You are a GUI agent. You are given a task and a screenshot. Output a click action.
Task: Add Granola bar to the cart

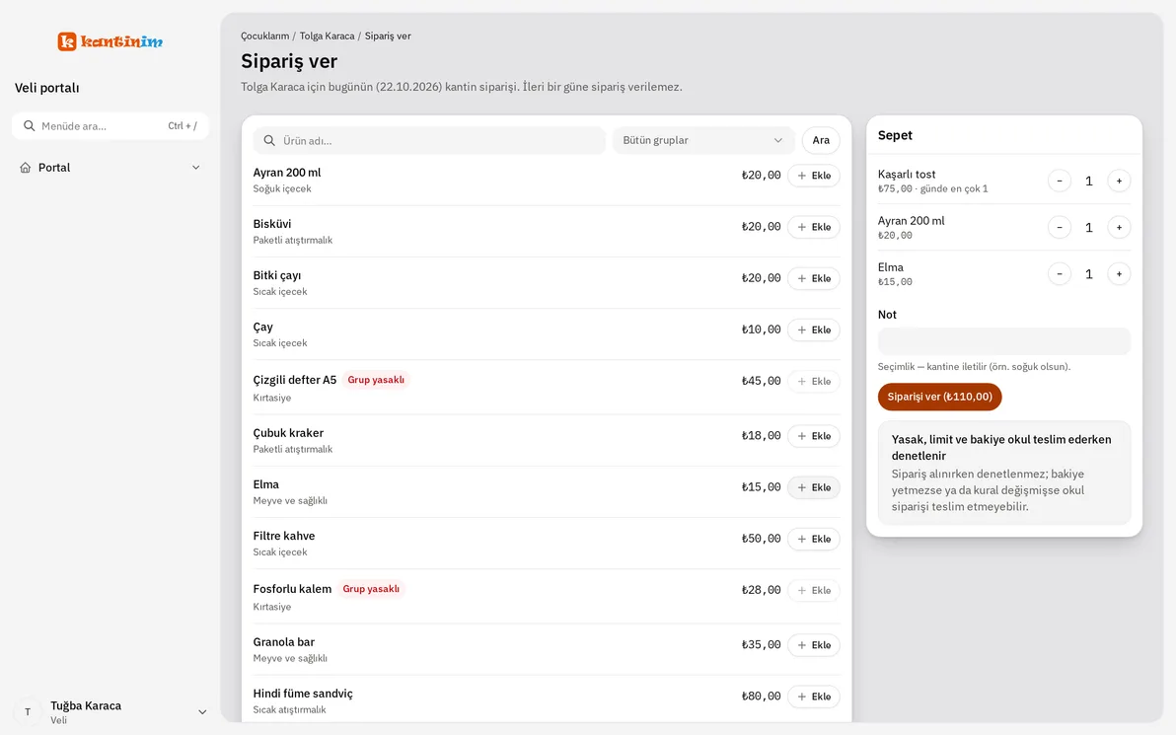[814, 645]
